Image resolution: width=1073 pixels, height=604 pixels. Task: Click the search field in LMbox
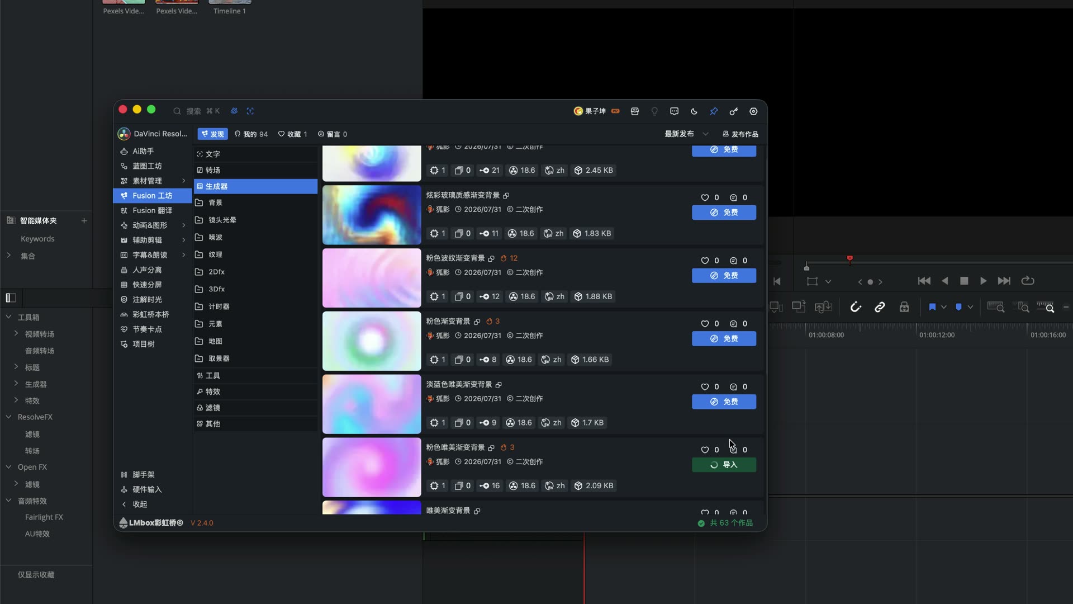(197, 111)
